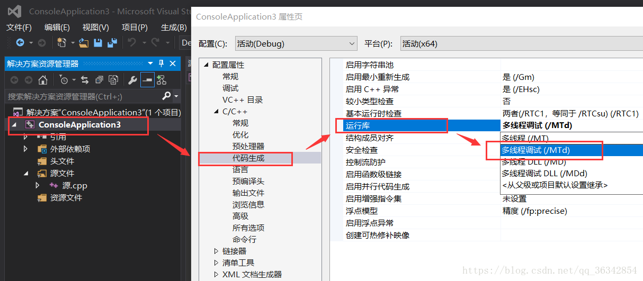Viewport: 643px width, 281px height.
Task: Open the 项目(P) menu
Action: tap(135, 28)
